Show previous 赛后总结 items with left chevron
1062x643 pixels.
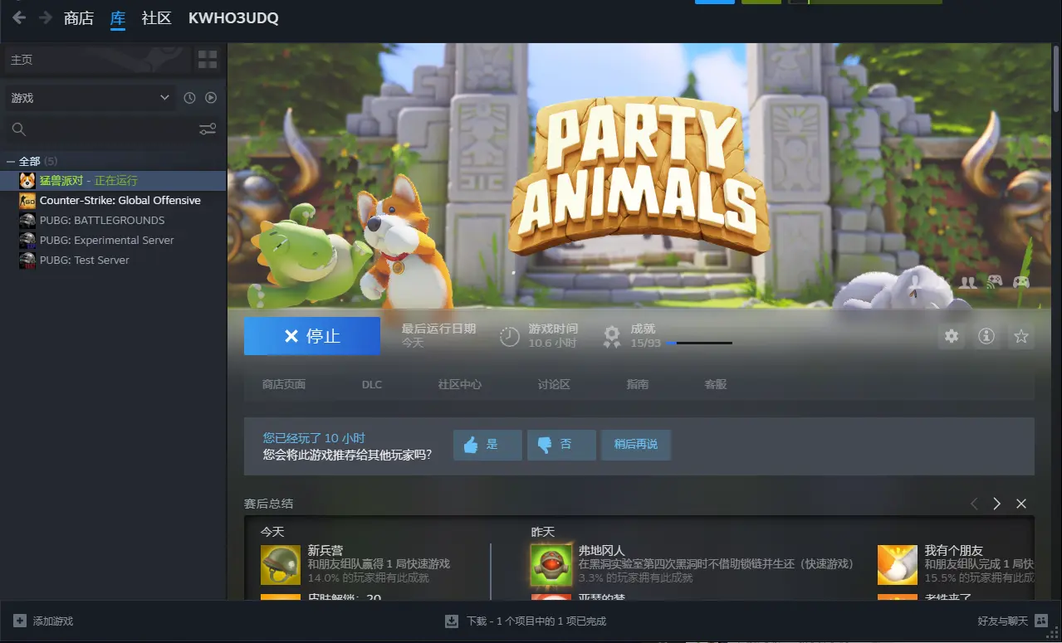point(974,504)
